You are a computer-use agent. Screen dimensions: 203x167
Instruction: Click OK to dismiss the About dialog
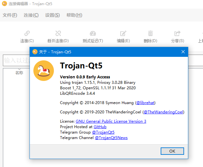click(172, 151)
